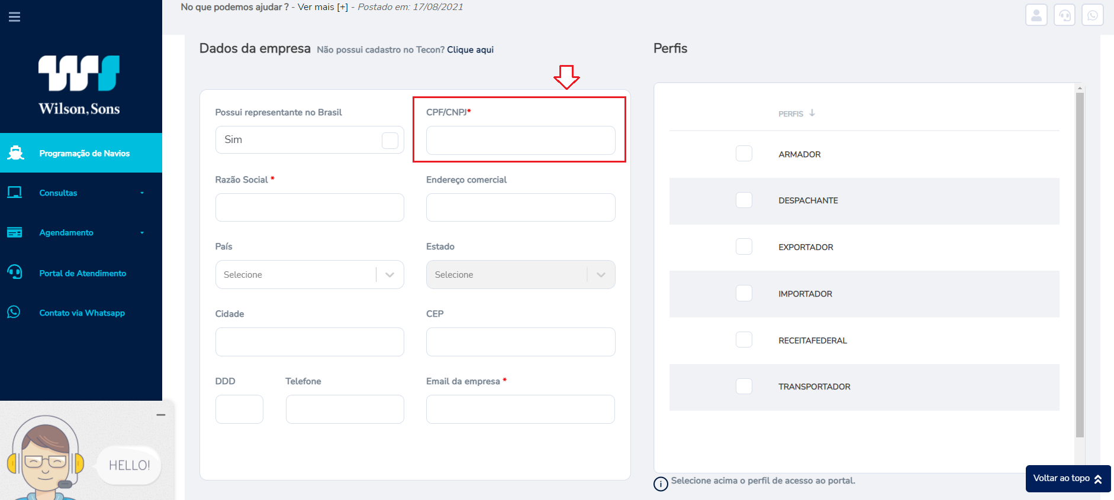Check the IMPORTADOR profile checkbox
1114x500 pixels.
[x=744, y=293]
